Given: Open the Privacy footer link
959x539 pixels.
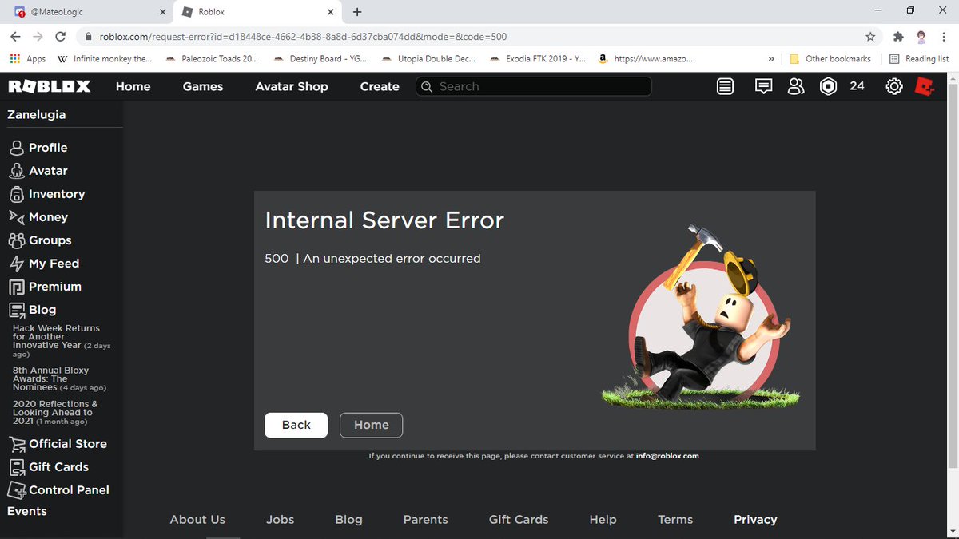Looking at the screenshot, I should coord(755,519).
